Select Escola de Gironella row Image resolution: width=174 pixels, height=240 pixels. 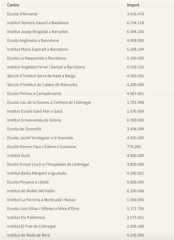[24, 129]
